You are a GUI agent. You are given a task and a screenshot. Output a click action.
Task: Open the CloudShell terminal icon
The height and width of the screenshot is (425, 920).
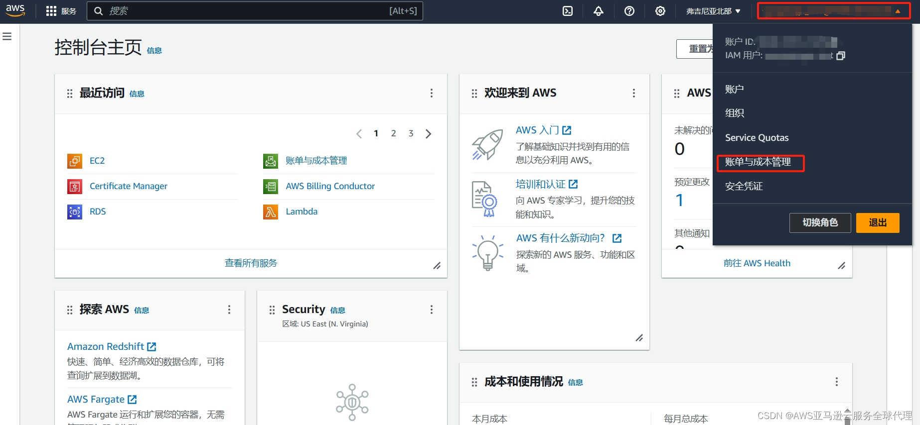point(568,11)
